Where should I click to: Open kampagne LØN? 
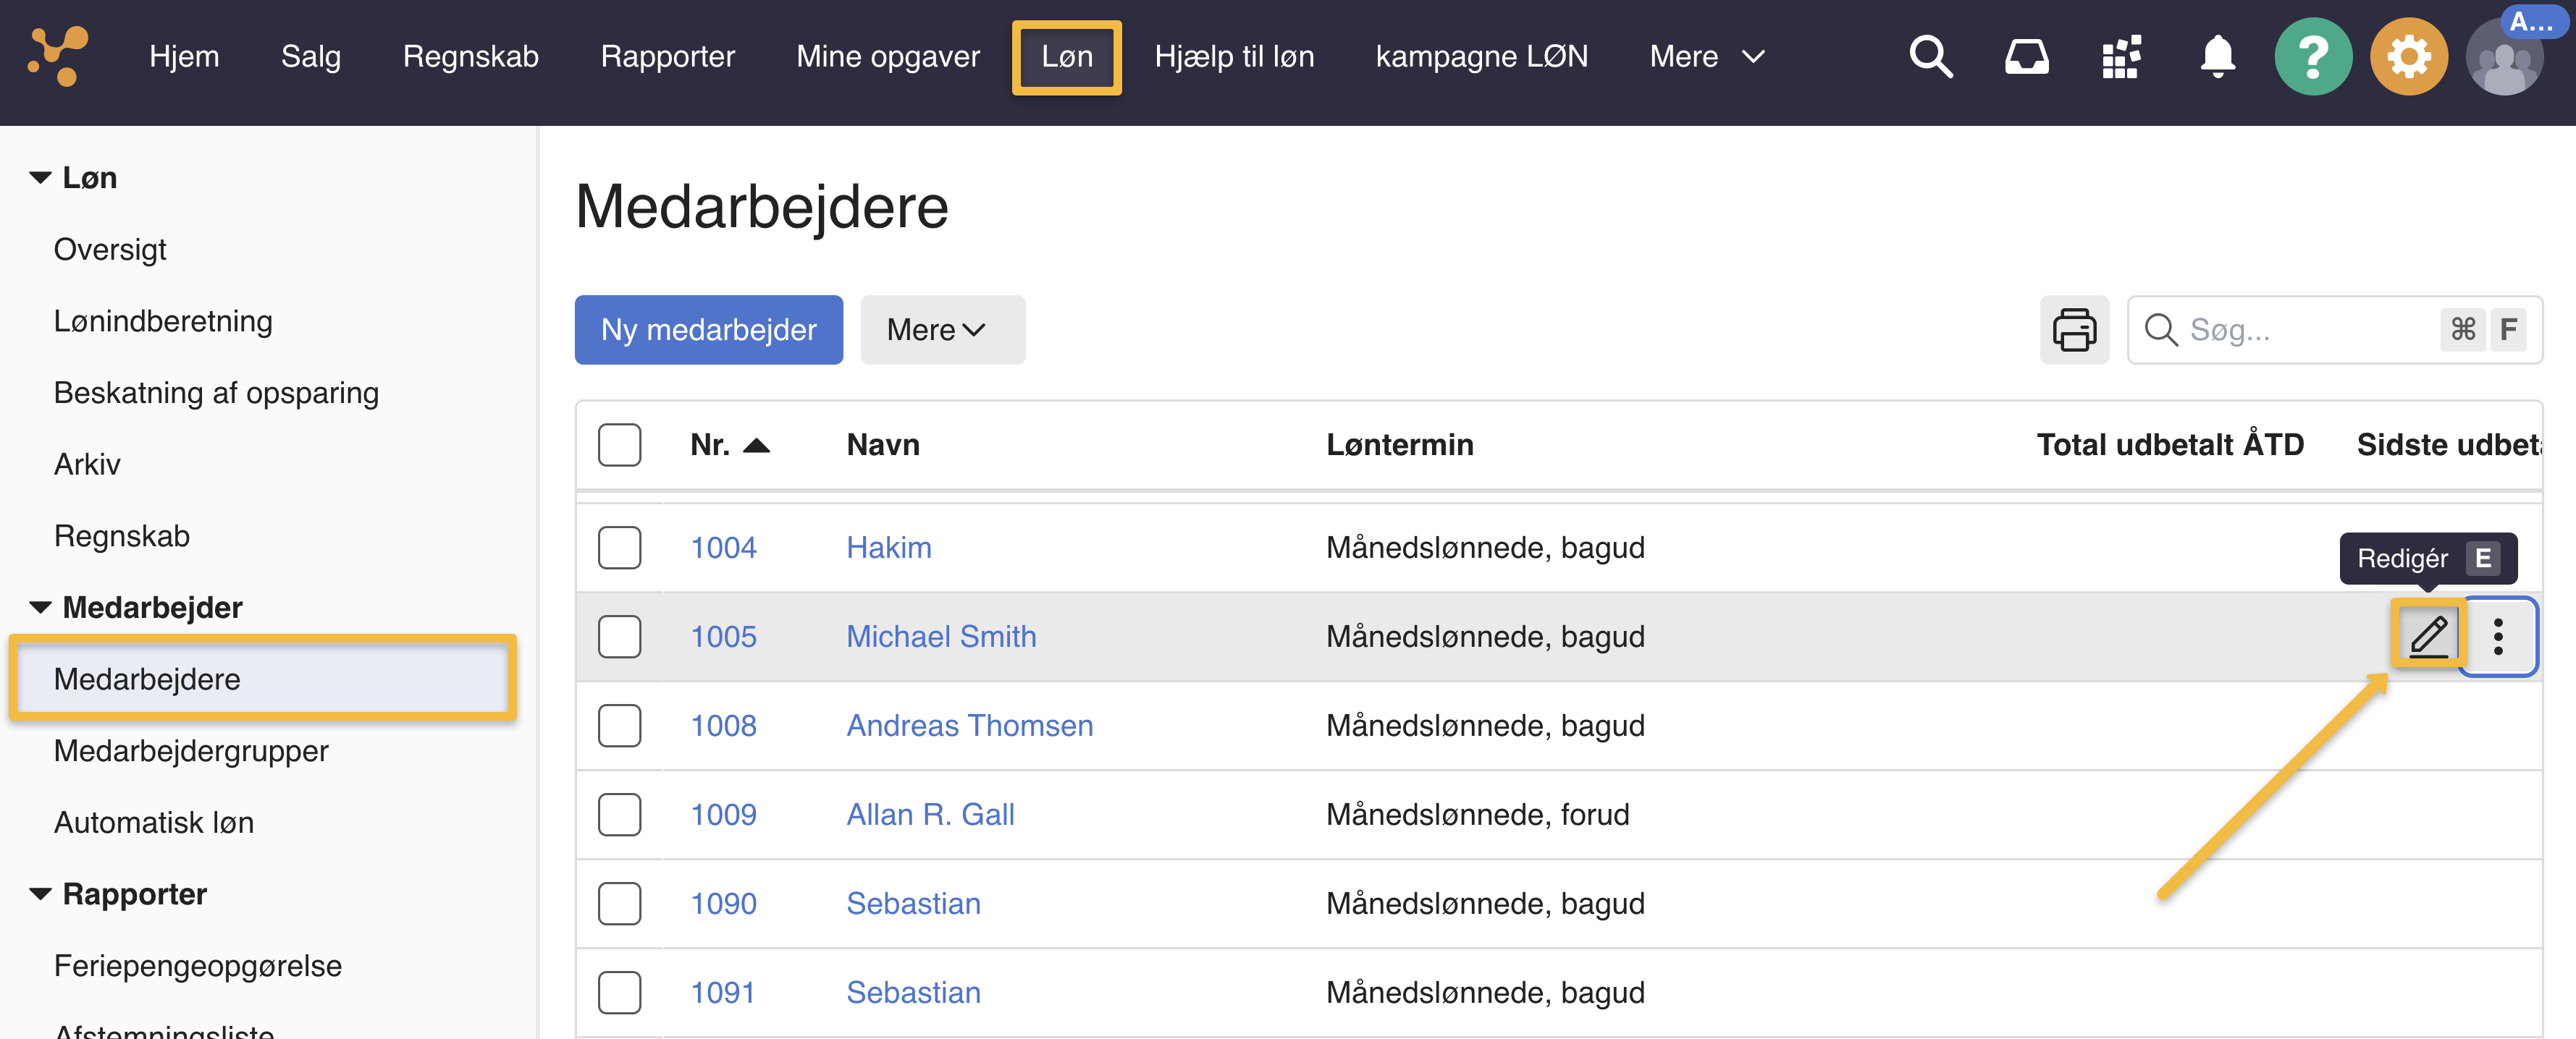(1481, 57)
